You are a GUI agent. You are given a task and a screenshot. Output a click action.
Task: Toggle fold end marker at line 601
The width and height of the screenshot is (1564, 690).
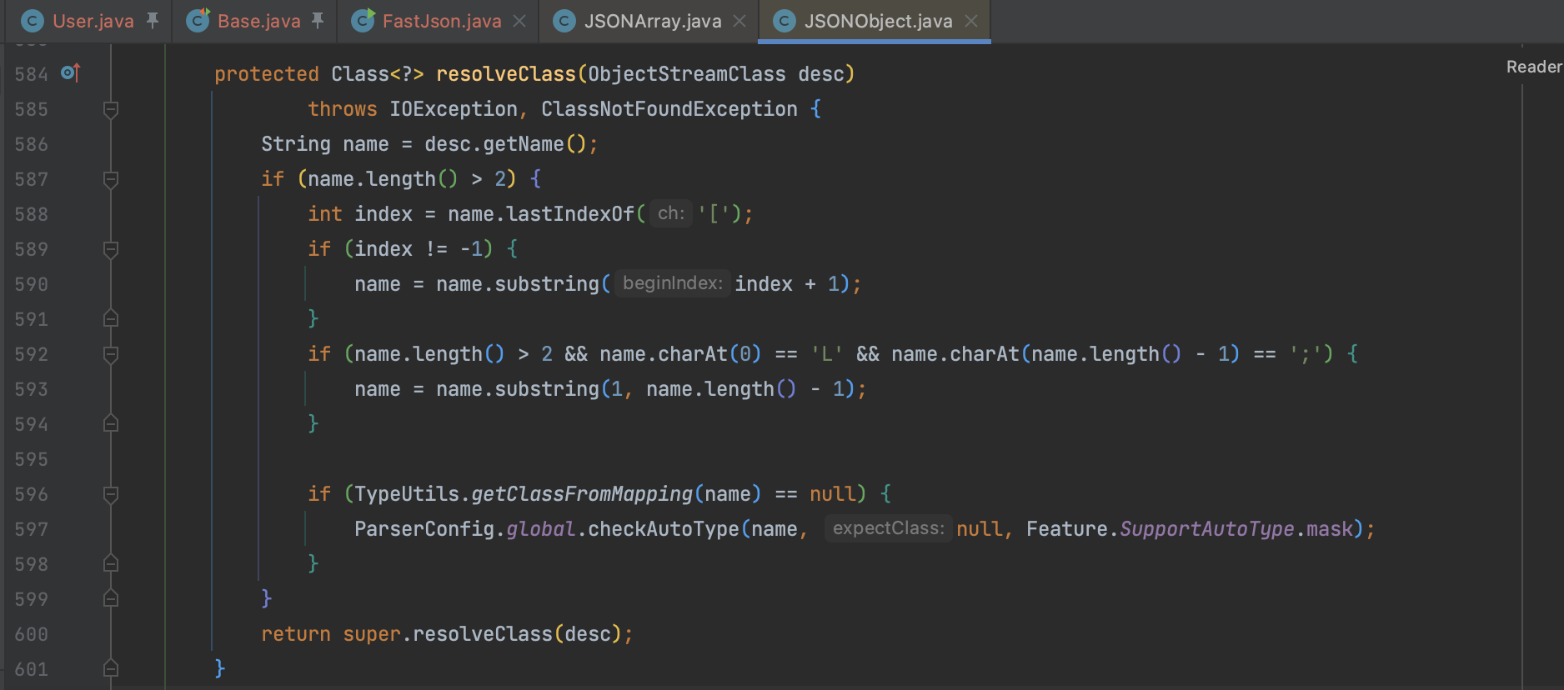pyautogui.click(x=111, y=668)
